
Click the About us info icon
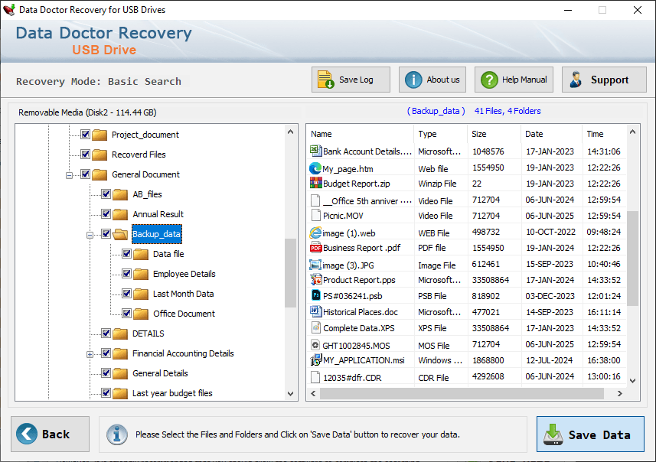pyautogui.click(x=413, y=80)
